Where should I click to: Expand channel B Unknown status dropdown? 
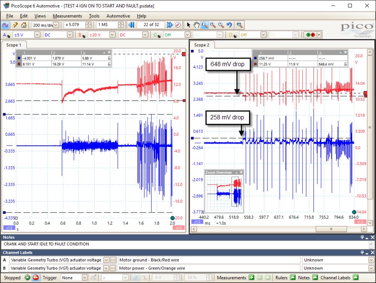coord(371,268)
